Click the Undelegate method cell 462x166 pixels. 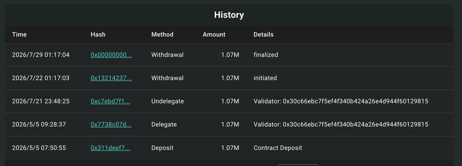[x=167, y=101]
